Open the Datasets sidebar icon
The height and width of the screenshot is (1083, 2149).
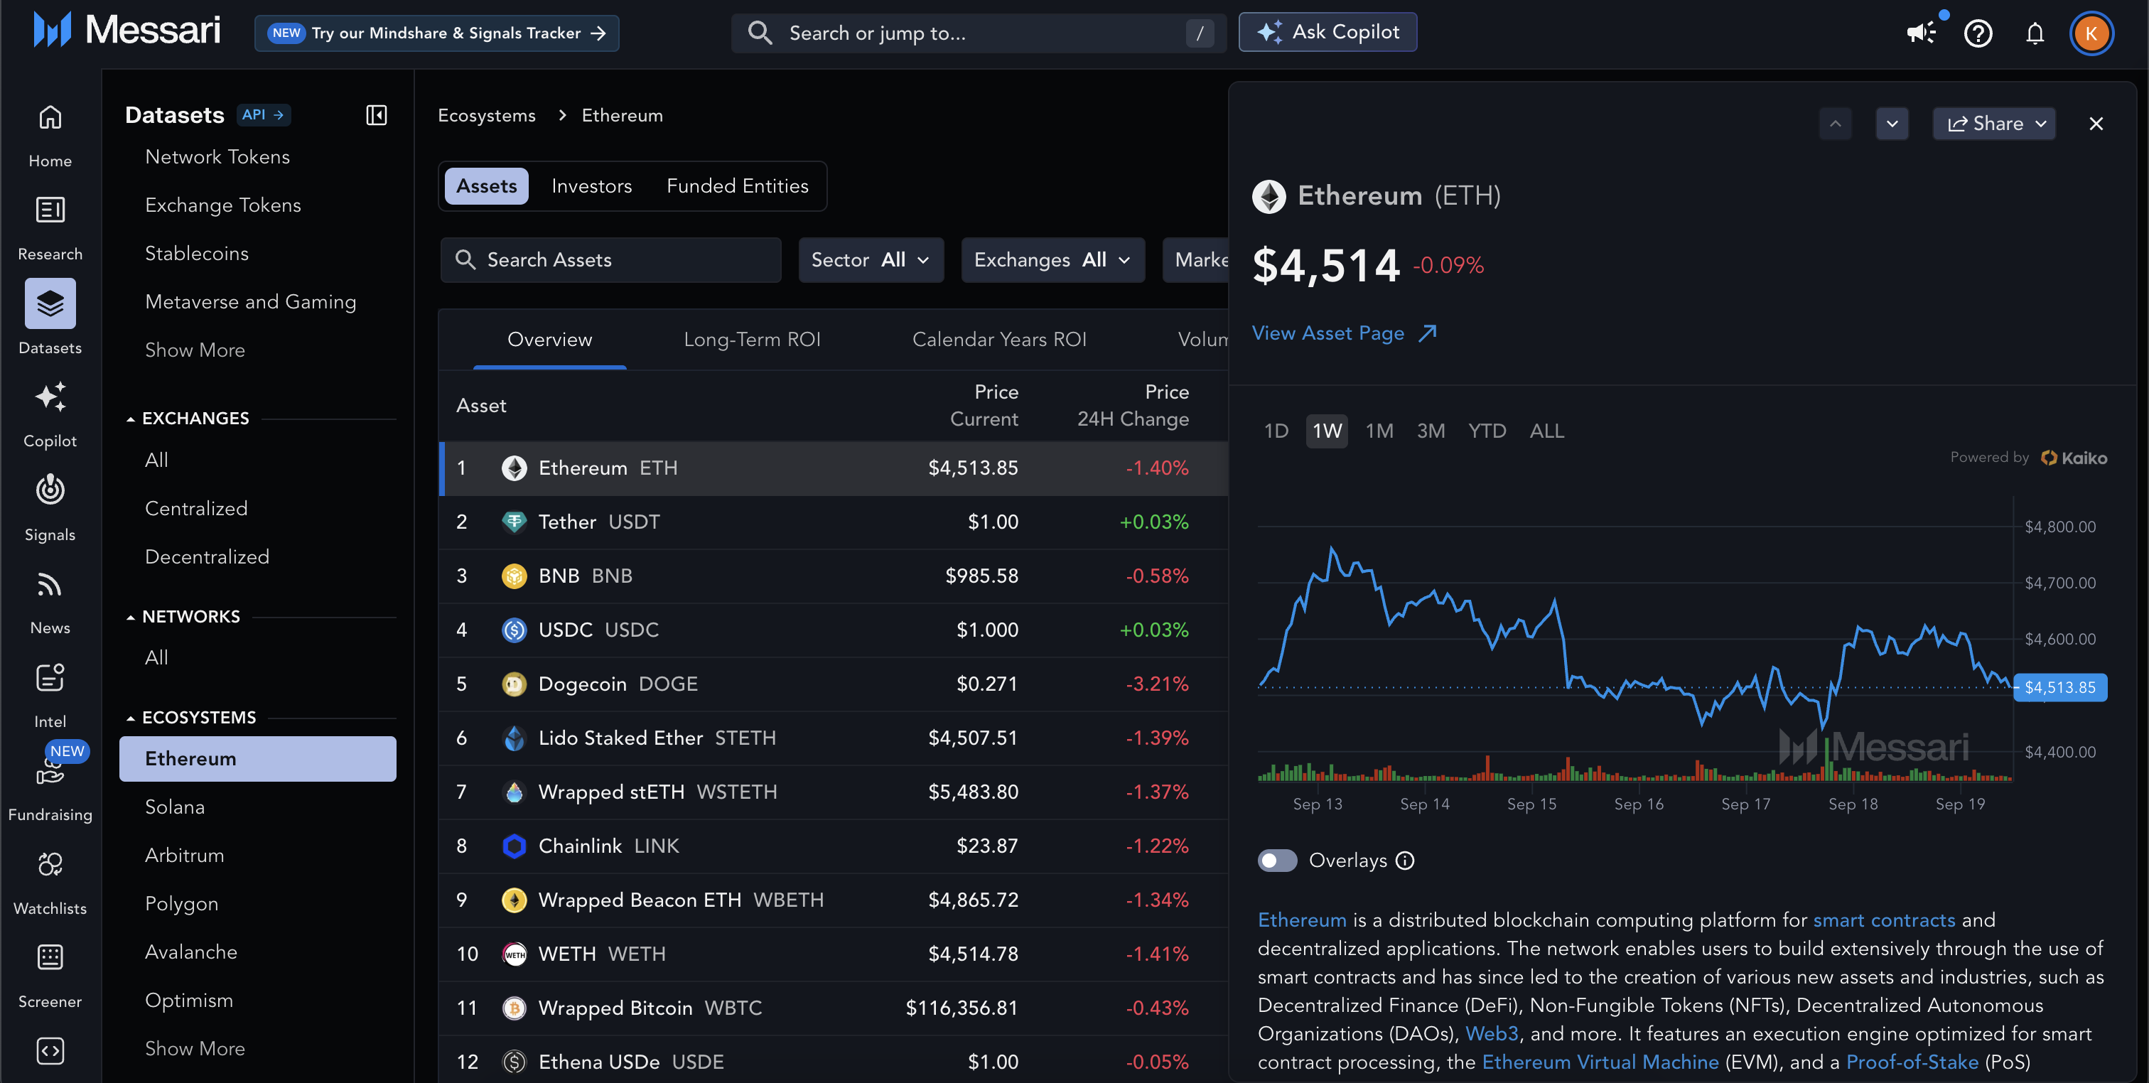coord(50,303)
